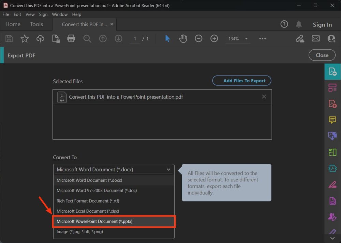This screenshot has height=243, width=341.
Task: Open notifications bell icon
Action: [x=299, y=24]
